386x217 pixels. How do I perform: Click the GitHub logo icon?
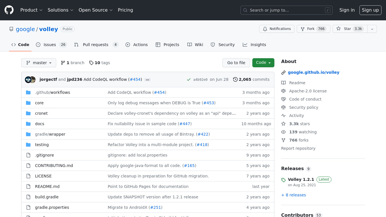(x=9, y=10)
